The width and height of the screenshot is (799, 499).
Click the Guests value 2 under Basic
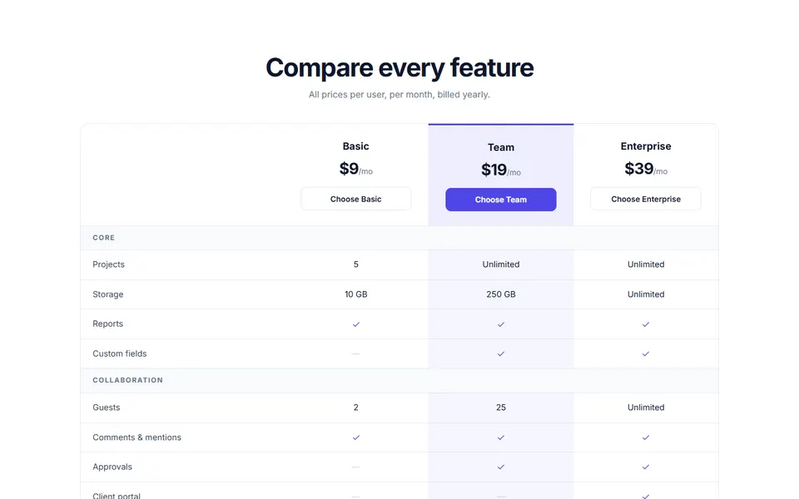pos(355,408)
